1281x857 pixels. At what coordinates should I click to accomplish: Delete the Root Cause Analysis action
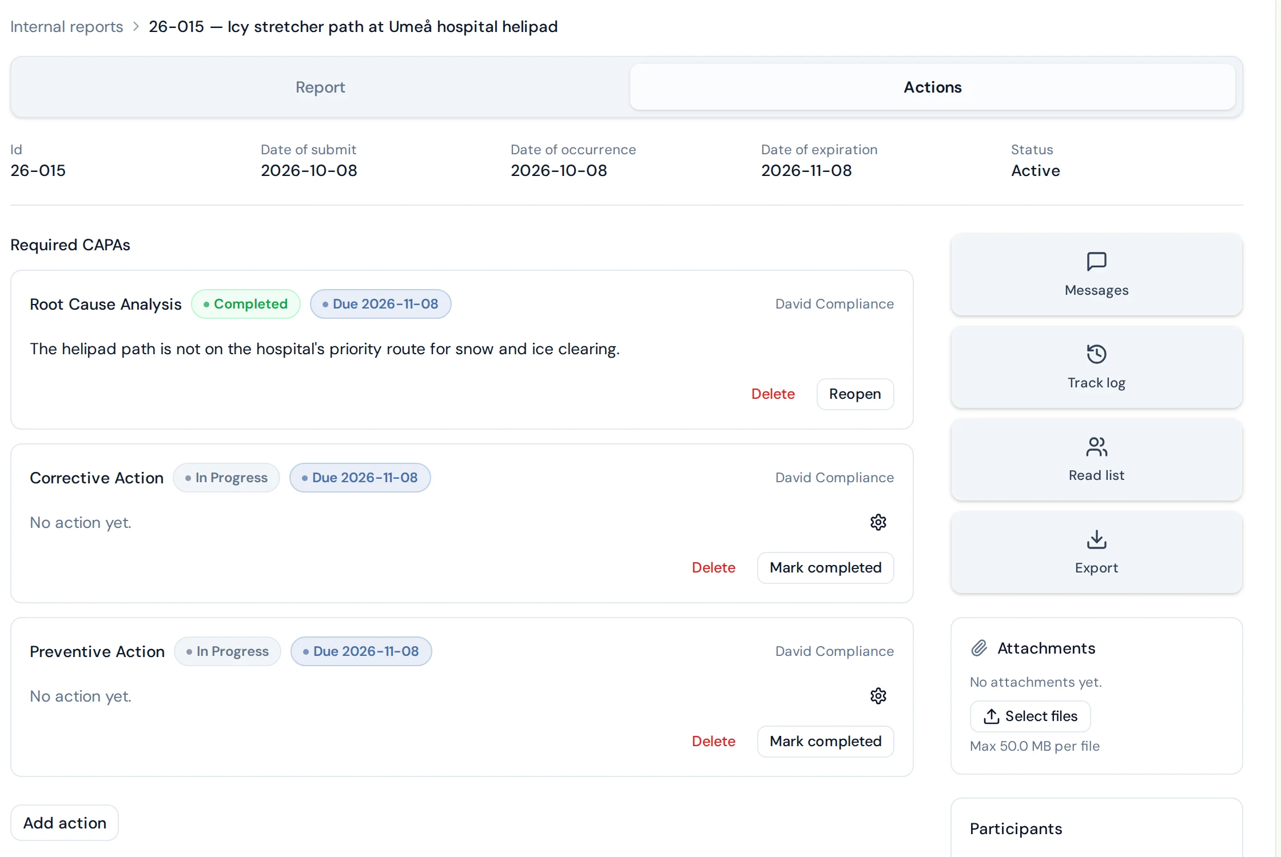tap(773, 394)
